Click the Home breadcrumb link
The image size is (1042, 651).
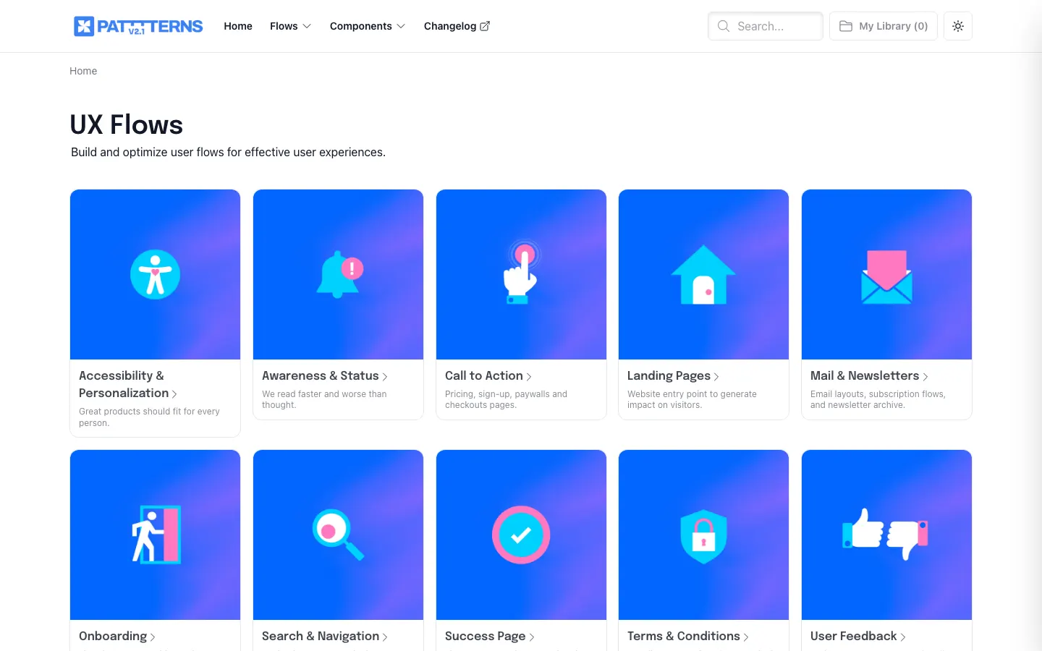pos(83,71)
